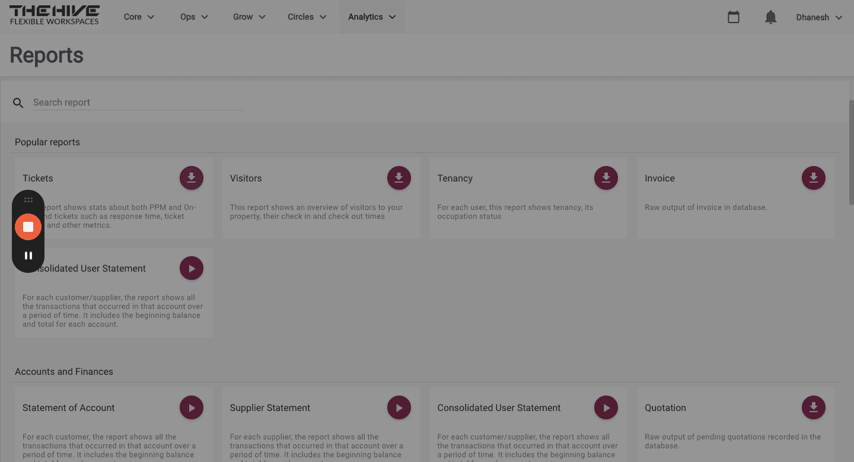Download the Invoice report

(x=814, y=178)
